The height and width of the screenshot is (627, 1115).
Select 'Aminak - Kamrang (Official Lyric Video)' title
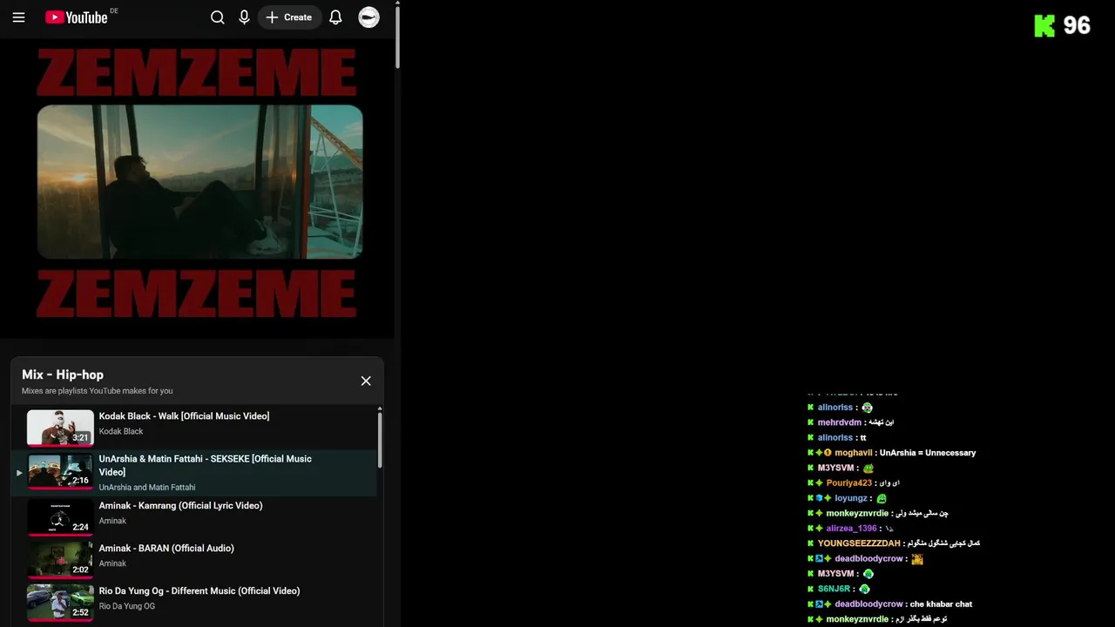click(x=180, y=506)
